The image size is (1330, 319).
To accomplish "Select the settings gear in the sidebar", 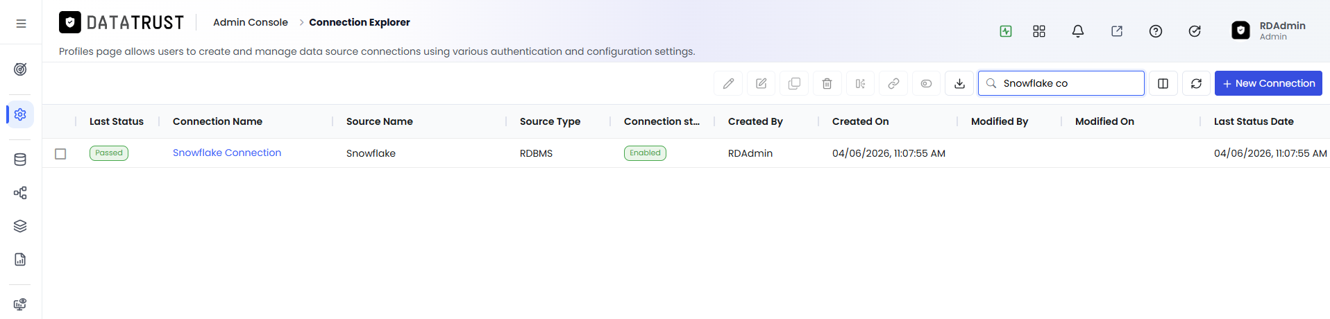I will click(20, 114).
